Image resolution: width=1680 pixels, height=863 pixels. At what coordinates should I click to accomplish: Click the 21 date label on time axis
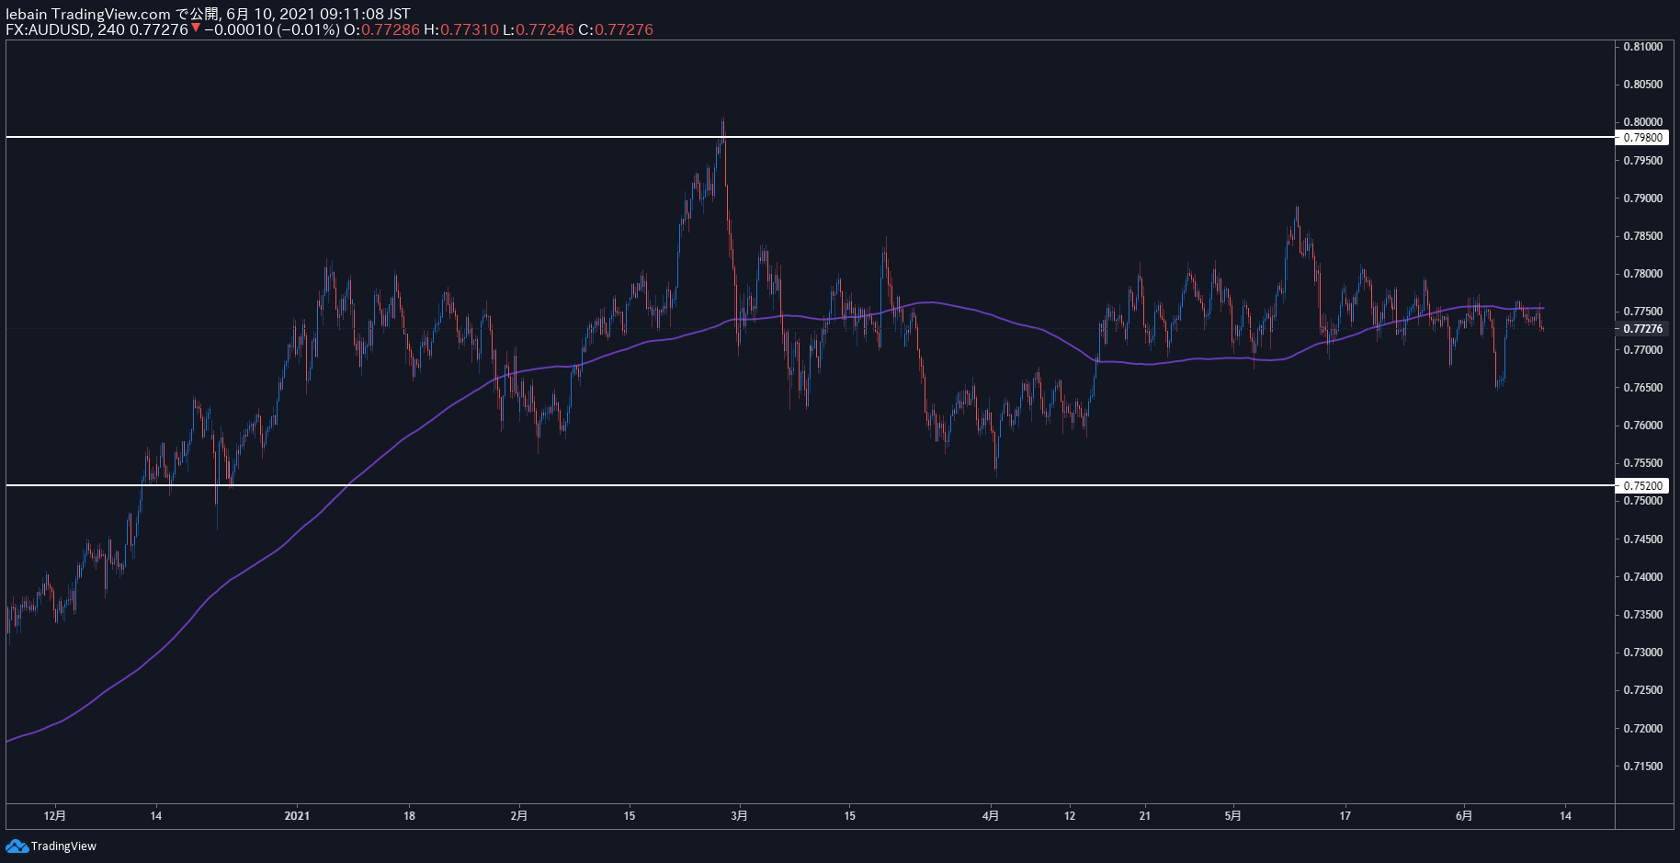(1144, 816)
